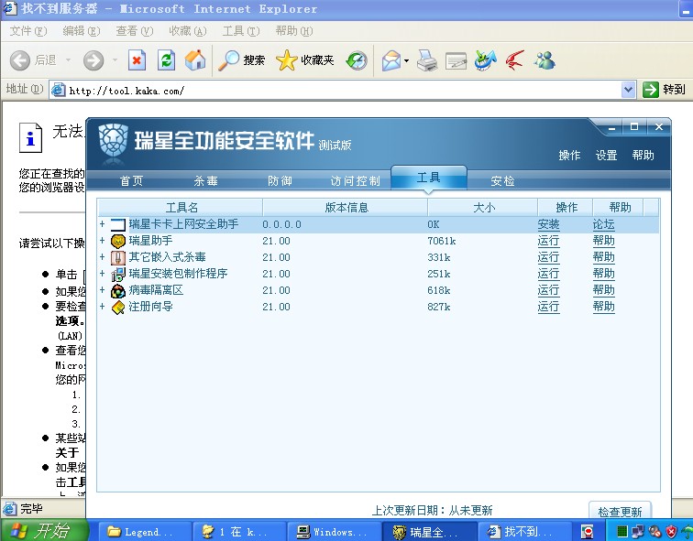This screenshot has width=693, height=541.
Task: Click 安装 link for 瑞星卡卡上网安全助手
Action: tap(548, 224)
